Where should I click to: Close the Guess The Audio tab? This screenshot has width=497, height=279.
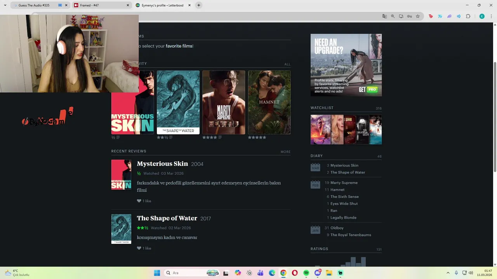(x=66, y=5)
